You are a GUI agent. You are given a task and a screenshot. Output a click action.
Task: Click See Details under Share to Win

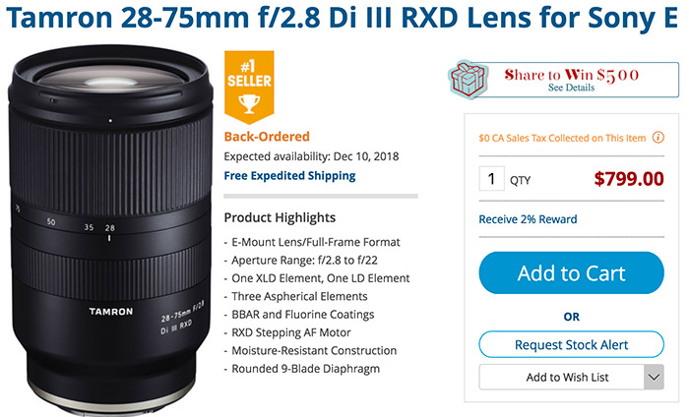pos(571,88)
